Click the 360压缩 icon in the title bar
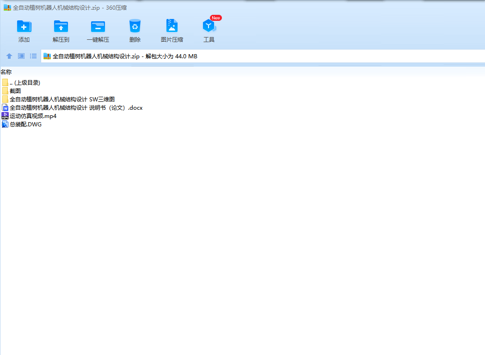 pyautogui.click(x=7, y=8)
